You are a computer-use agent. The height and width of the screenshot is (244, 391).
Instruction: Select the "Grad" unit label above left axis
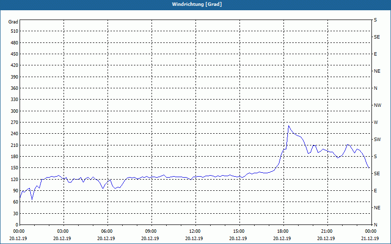coord(13,22)
